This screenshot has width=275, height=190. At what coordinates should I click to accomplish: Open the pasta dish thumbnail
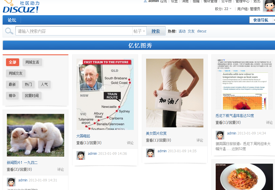point(244,177)
